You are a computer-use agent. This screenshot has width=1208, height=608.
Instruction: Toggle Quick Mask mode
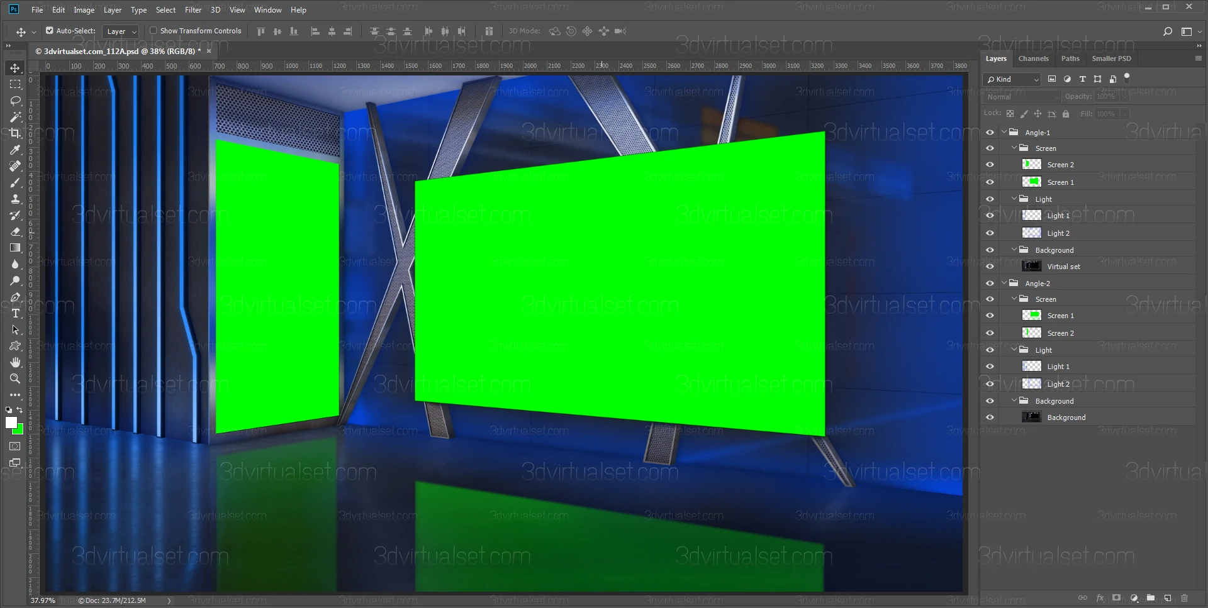point(15,446)
